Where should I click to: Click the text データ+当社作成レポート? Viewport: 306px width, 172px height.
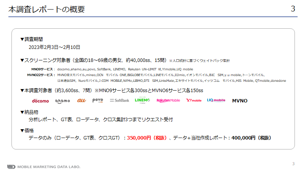point(200,138)
